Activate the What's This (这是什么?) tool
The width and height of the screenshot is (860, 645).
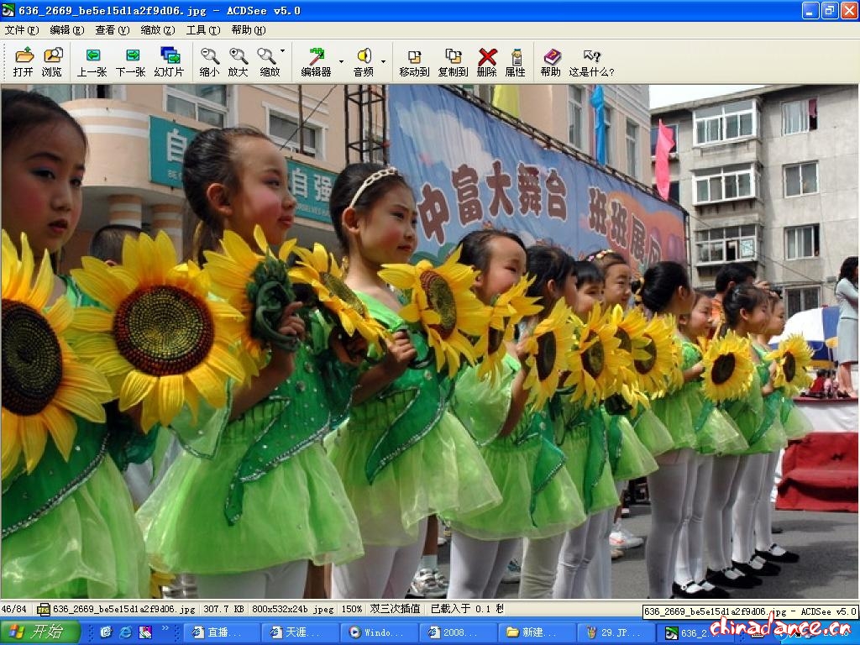pyautogui.click(x=591, y=61)
